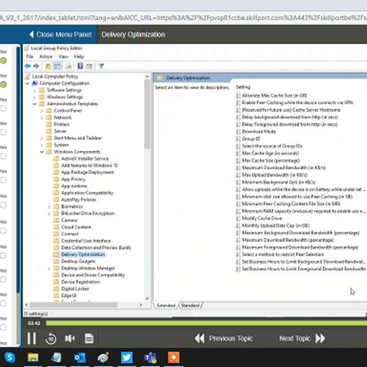Open Skype from the taskbar
367x367 pixels.
(x=10, y=357)
